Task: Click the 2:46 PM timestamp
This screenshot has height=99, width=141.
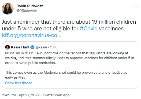Action: 9,95
